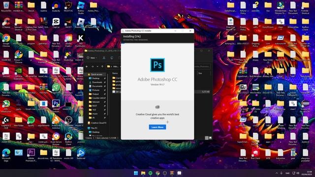Open the New dropdown in File Explorer
Screen dimensions: 315x177
(x=92, y=58)
